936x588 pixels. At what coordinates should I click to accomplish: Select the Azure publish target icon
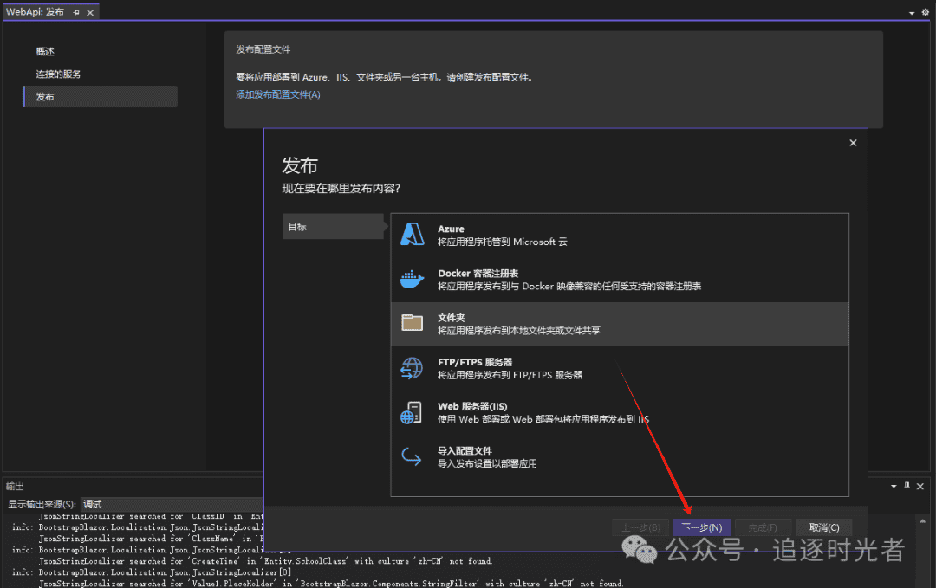412,234
